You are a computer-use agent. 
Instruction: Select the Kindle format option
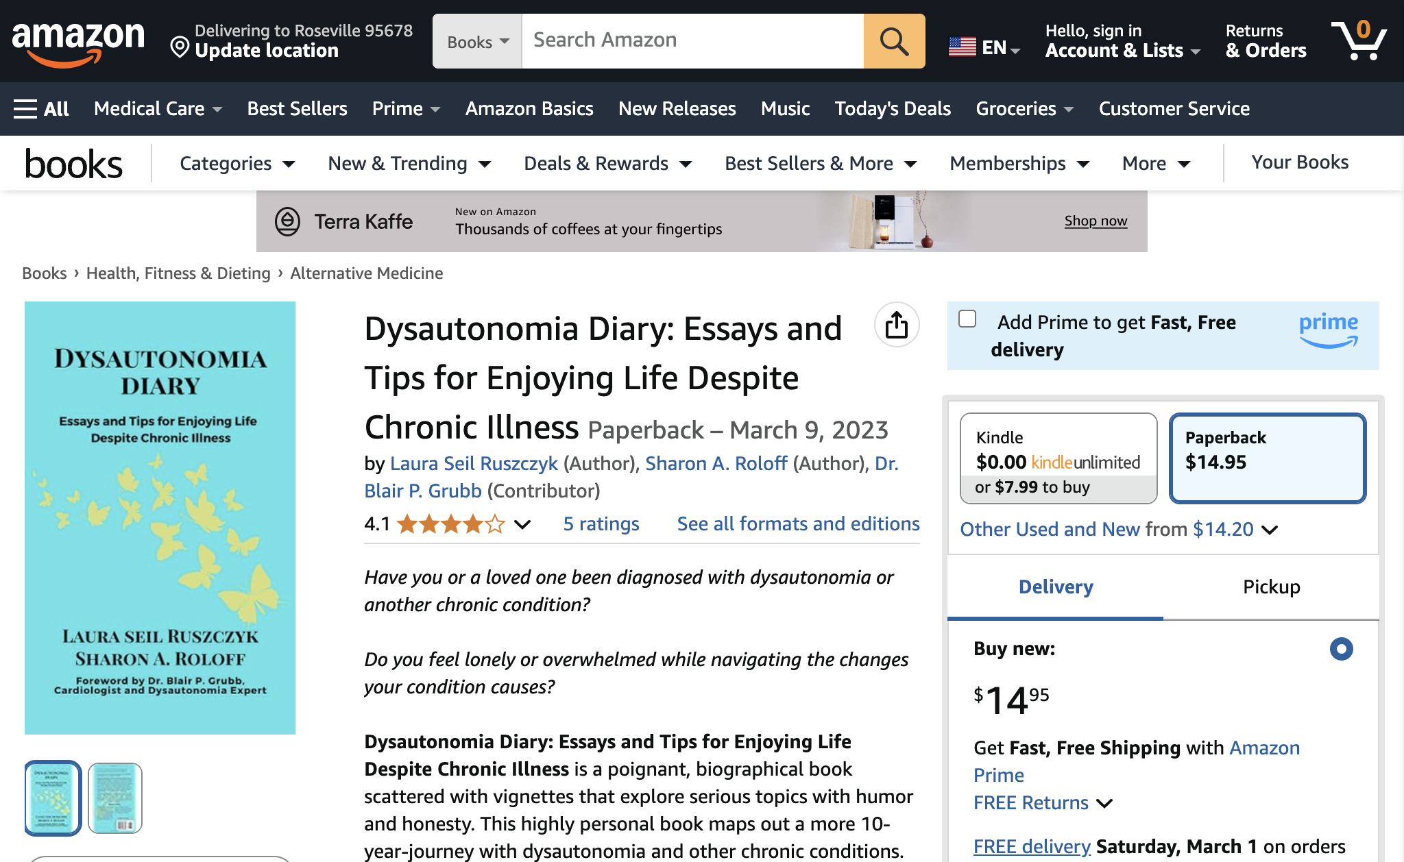click(x=1058, y=458)
